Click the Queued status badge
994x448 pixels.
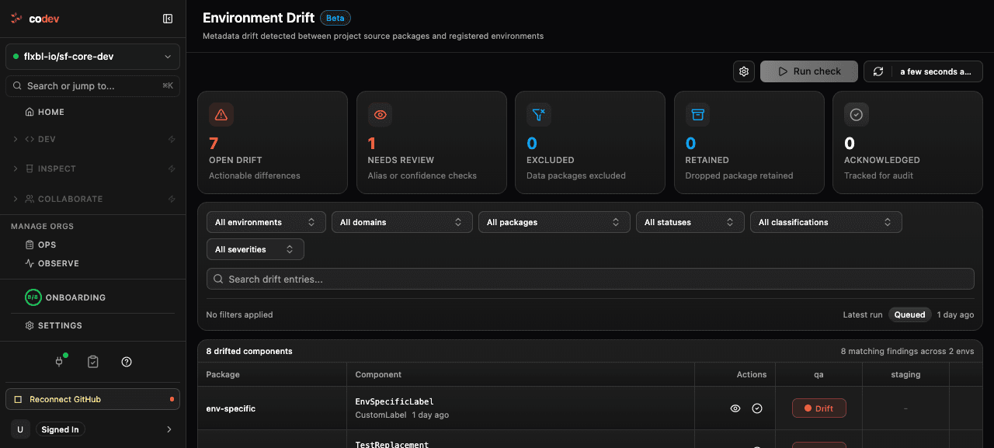pos(909,314)
